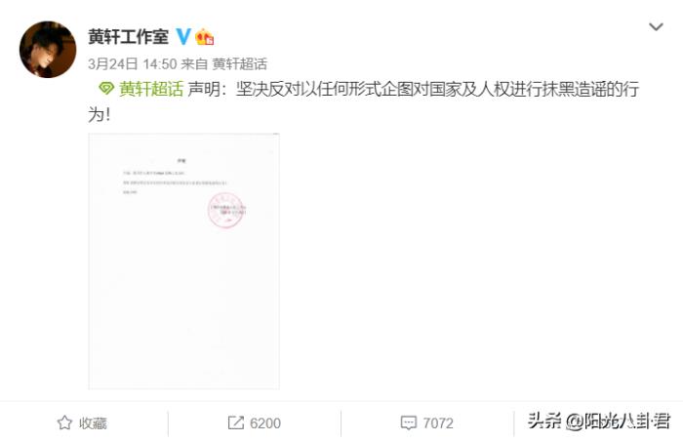Open the gray 黄轩超话 source link
The height and width of the screenshot is (442, 683).
(240, 64)
